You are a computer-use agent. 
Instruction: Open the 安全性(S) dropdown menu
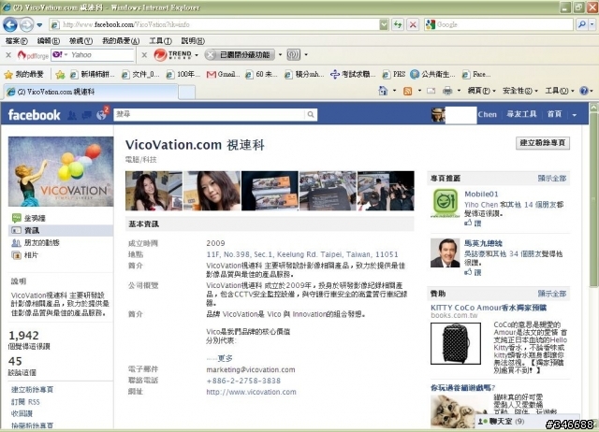pos(520,91)
